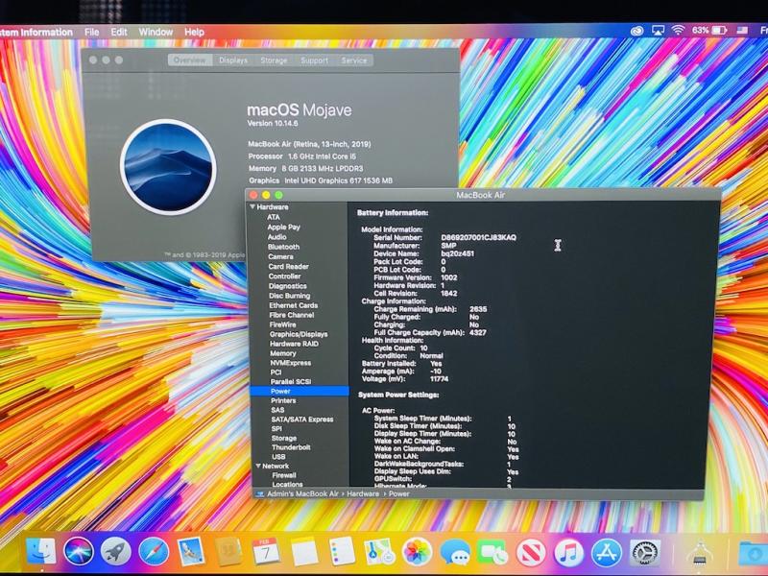The image size is (768, 576).
Task: Select Bluetooth in the sidebar
Action: click(x=283, y=247)
